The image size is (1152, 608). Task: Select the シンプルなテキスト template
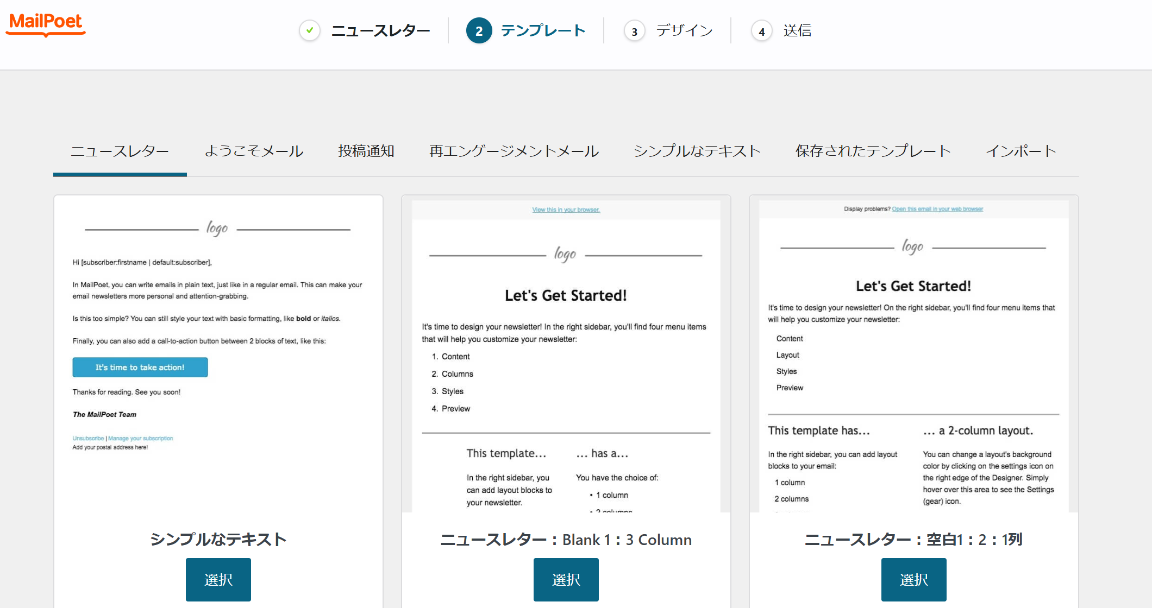[x=218, y=580]
